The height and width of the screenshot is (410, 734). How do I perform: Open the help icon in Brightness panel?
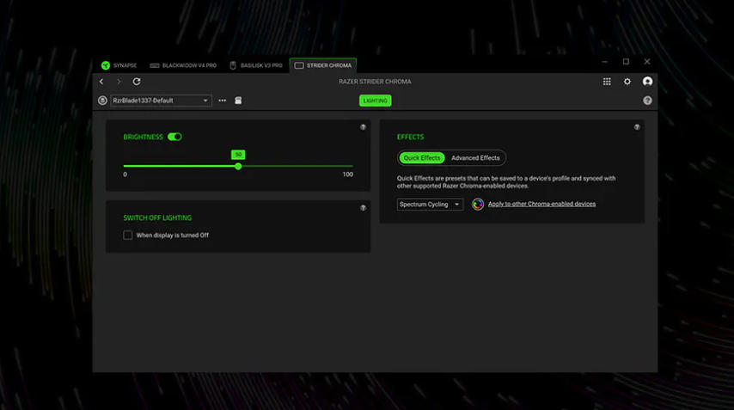click(x=363, y=127)
